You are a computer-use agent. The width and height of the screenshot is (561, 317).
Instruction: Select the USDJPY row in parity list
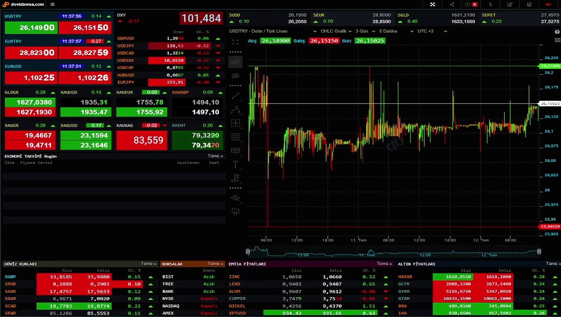click(169, 46)
